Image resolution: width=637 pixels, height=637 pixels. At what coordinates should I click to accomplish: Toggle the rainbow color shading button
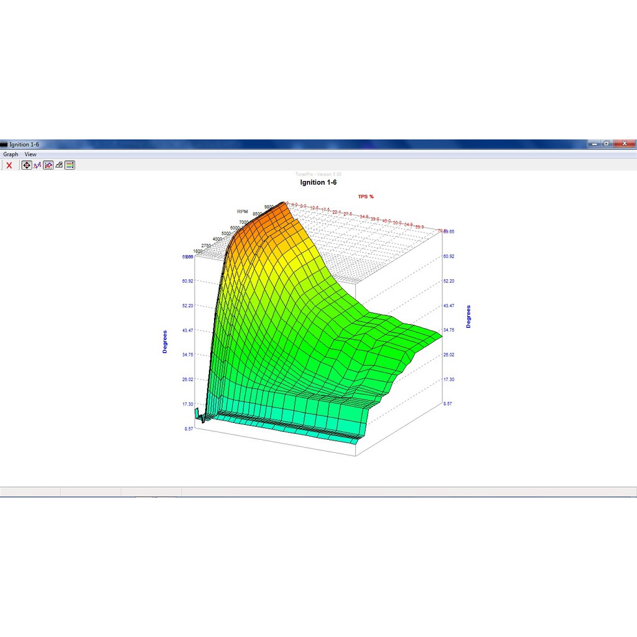[x=70, y=165]
